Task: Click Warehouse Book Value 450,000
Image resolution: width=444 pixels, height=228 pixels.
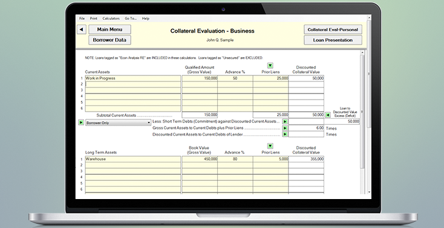Action: pyautogui.click(x=200, y=159)
